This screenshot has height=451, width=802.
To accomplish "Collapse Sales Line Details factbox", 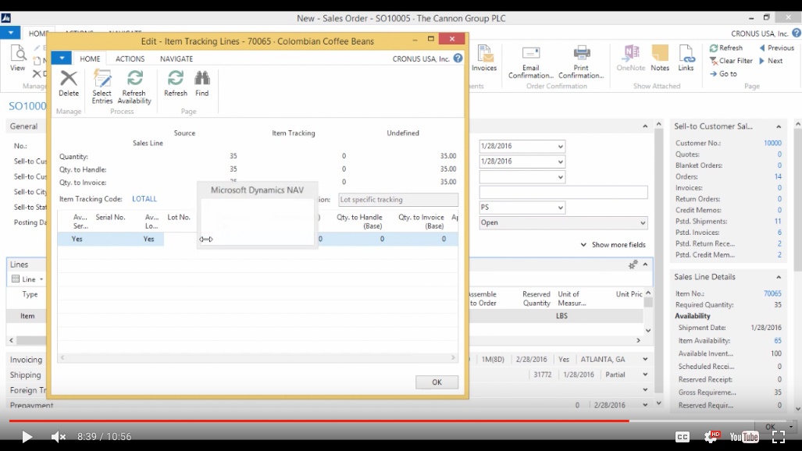I will click(779, 277).
